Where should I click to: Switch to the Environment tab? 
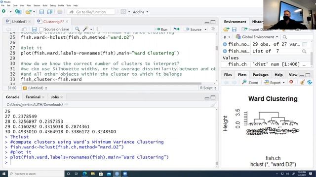(235, 22)
